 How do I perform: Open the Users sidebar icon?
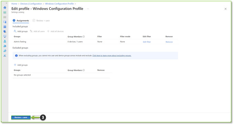(5, 41)
